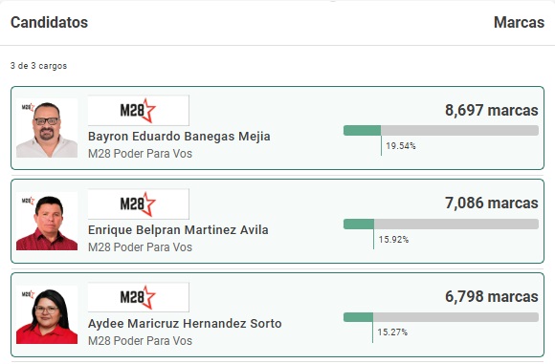Click the Marcas column header

(519, 22)
